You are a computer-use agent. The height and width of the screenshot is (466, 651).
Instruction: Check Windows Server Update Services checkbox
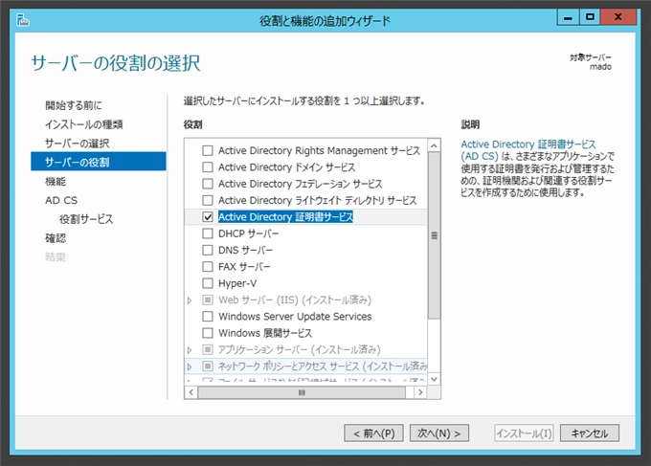pyautogui.click(x=208, y=316)
